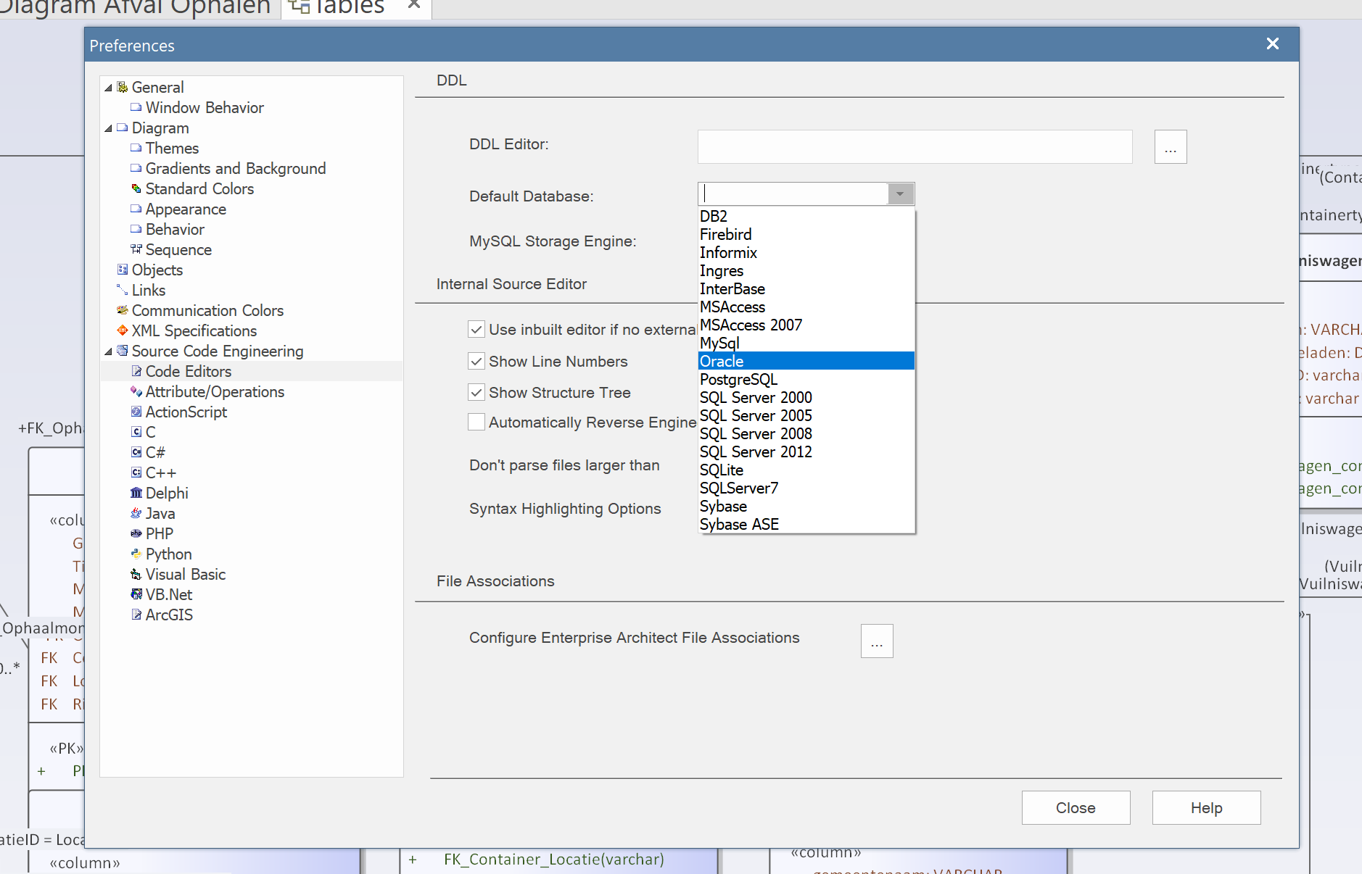Click the Delphi icon in tree
The image size is (1362, 874).
(136, 493)
